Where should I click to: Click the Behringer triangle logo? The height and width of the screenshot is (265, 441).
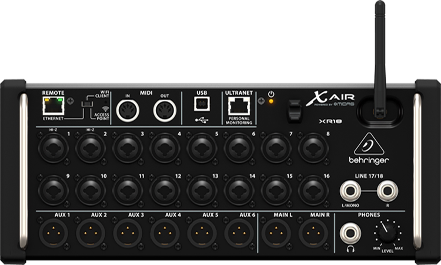tap(369, 144)
